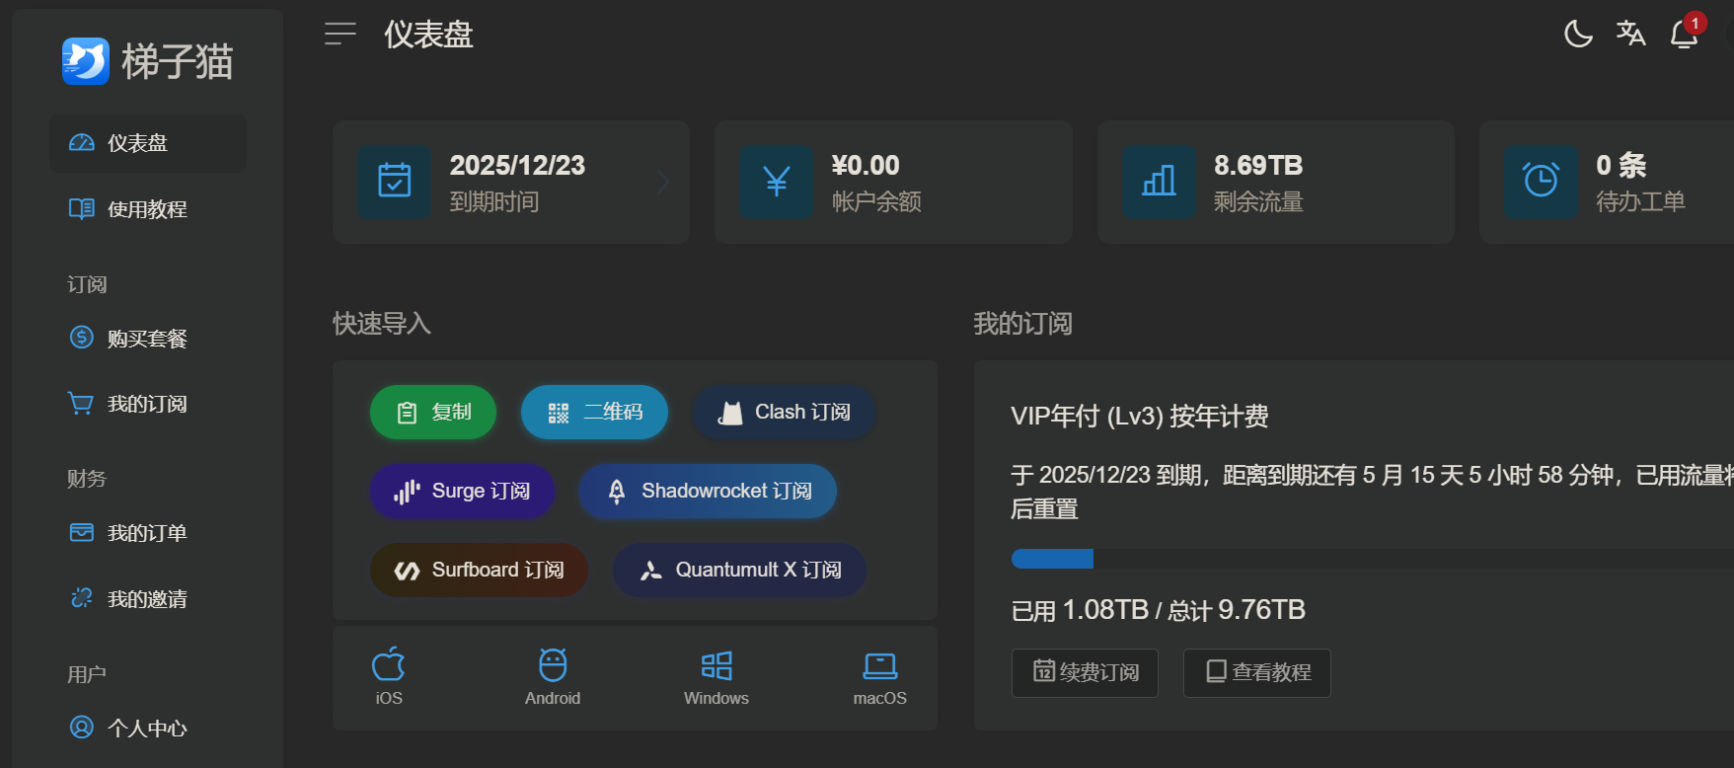Show the 二维码 QR code button
The image size is (1734, 768).
(594, 412)
